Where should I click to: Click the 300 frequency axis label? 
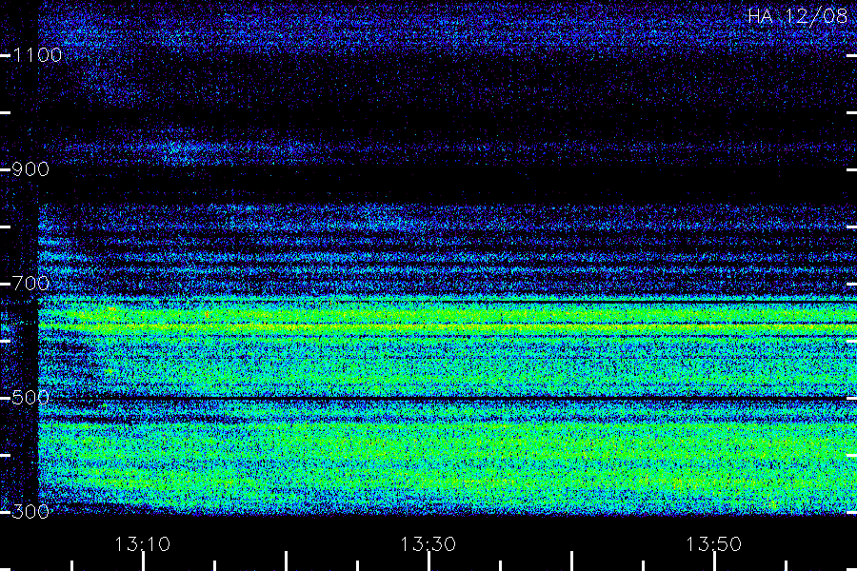[30, 512]
